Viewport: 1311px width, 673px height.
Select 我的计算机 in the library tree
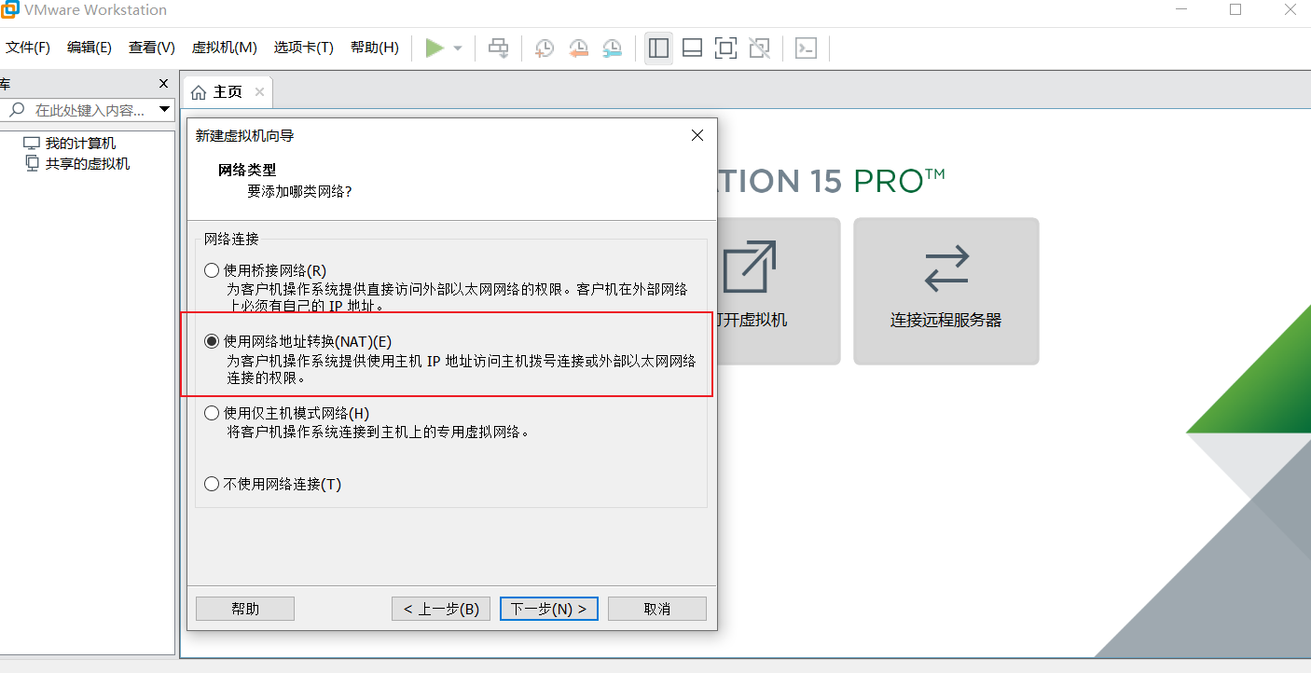pyautogui.click(x=70, y=144)
